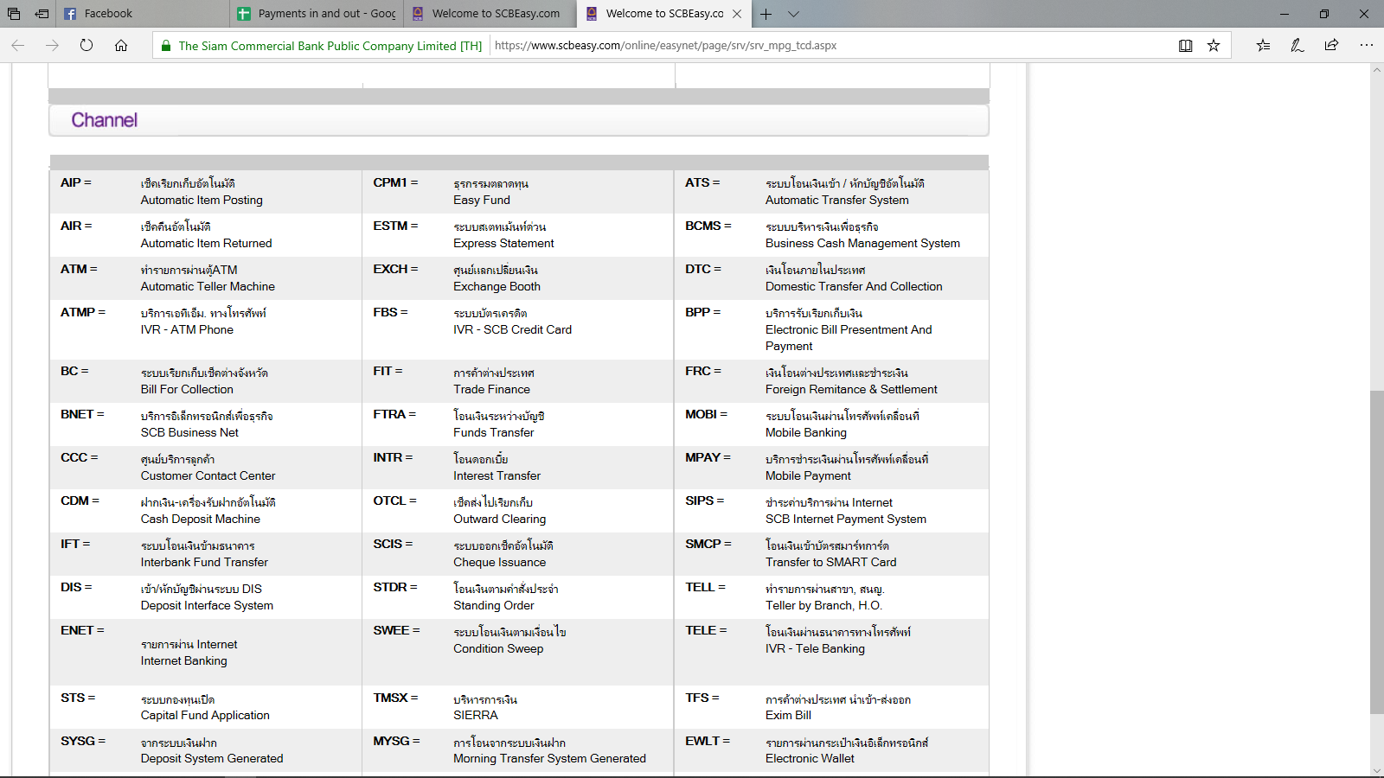The width and height of the screenshot is (1384, 778).
Task: Select Bill For Collection text
Action: pos(187,389)
